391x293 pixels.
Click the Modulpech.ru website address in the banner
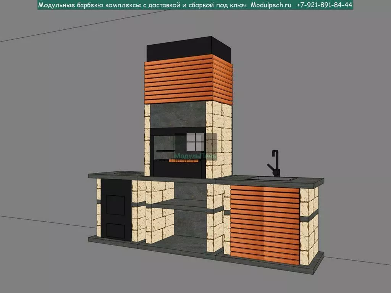point(271,5)
